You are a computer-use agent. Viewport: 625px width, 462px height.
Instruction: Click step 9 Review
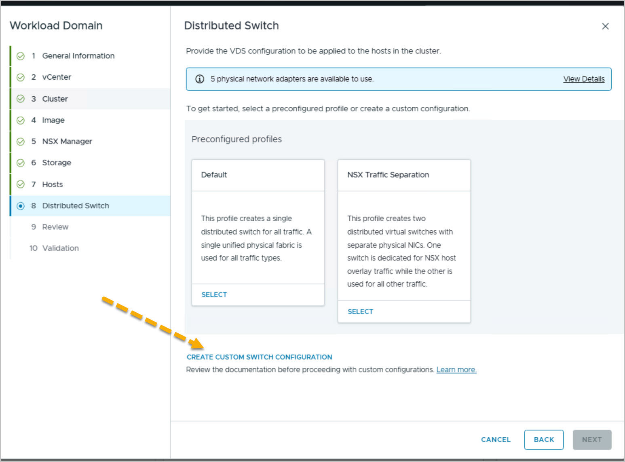tap(91, 227)
